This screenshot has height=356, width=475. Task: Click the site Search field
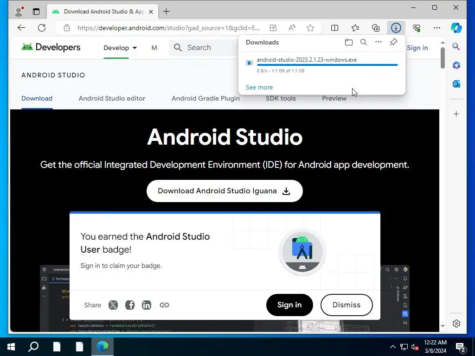[x=204, y=48]
